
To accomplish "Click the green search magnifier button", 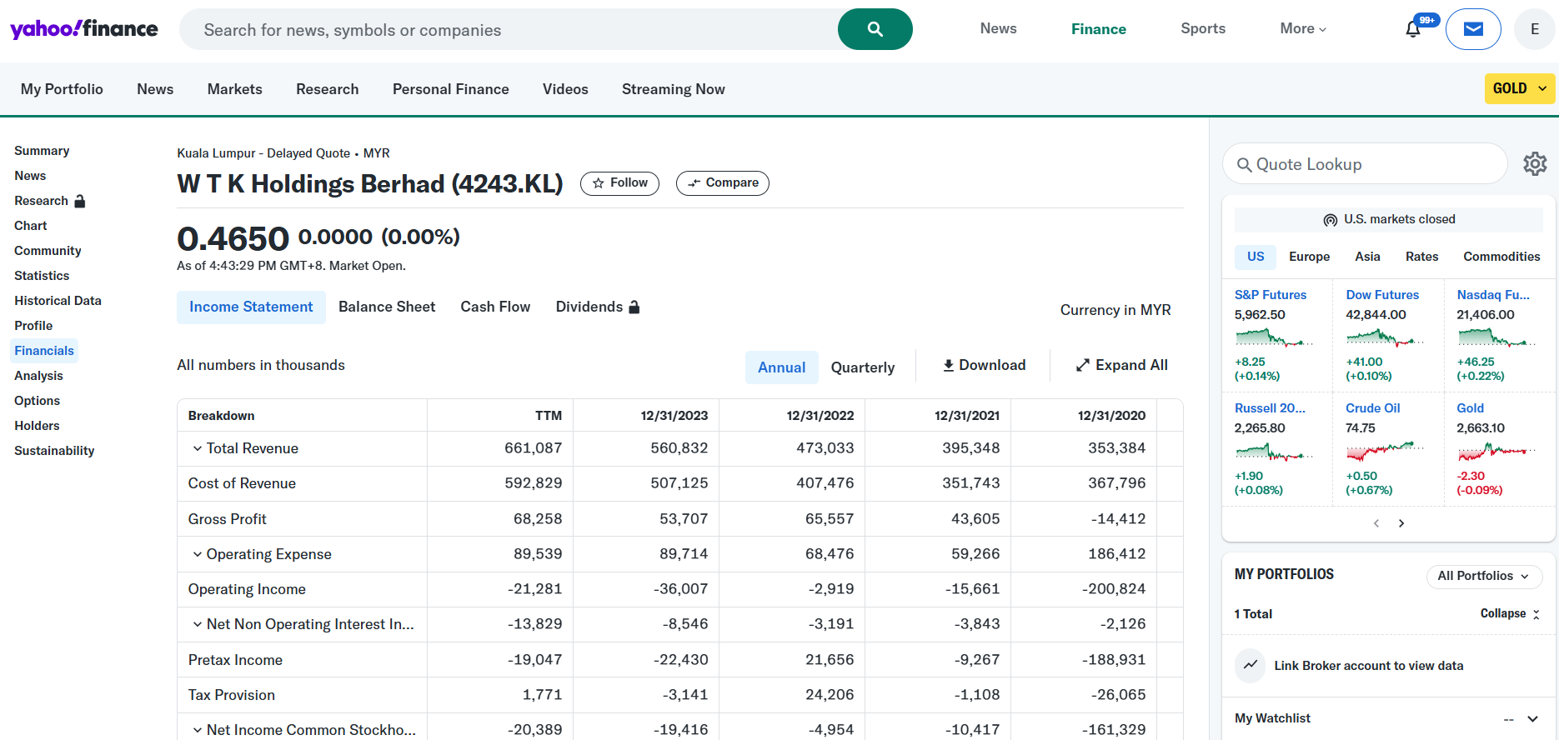I will (x=875, y=29).
